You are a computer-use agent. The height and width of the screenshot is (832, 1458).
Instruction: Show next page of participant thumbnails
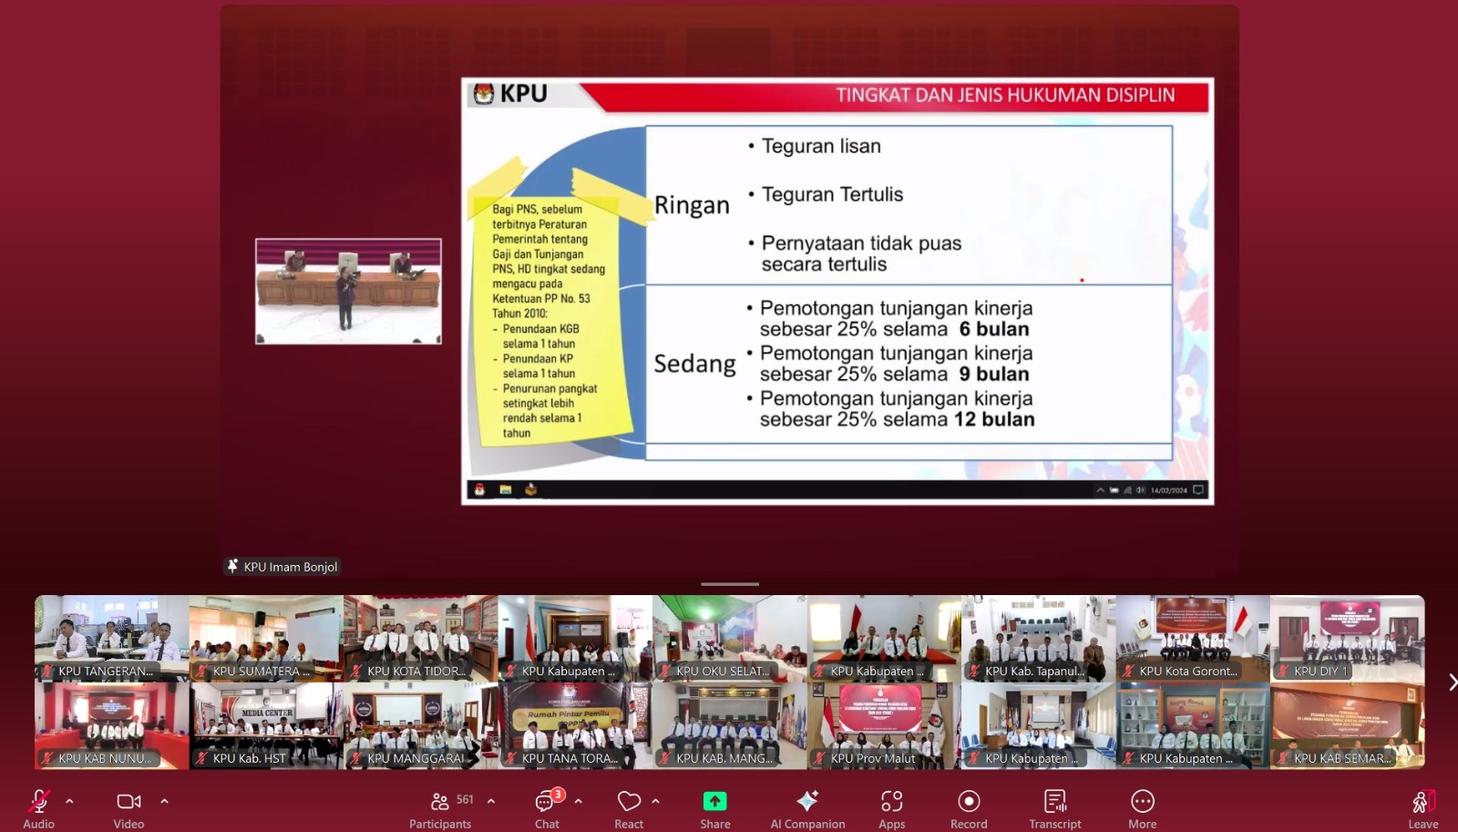pos(1451,683)
